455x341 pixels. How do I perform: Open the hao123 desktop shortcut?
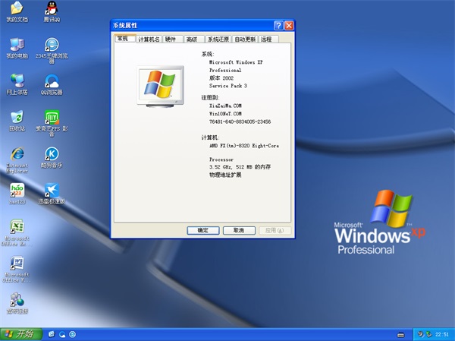click(x=17, y=190)
